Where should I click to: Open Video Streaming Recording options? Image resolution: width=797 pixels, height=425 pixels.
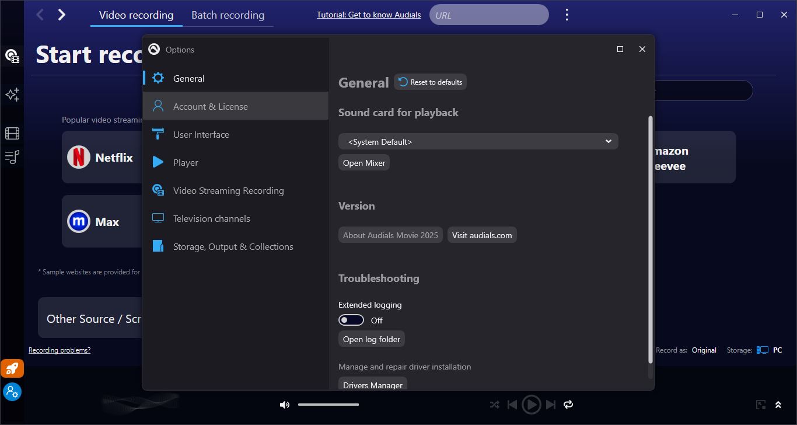click(x=236, y=190)
